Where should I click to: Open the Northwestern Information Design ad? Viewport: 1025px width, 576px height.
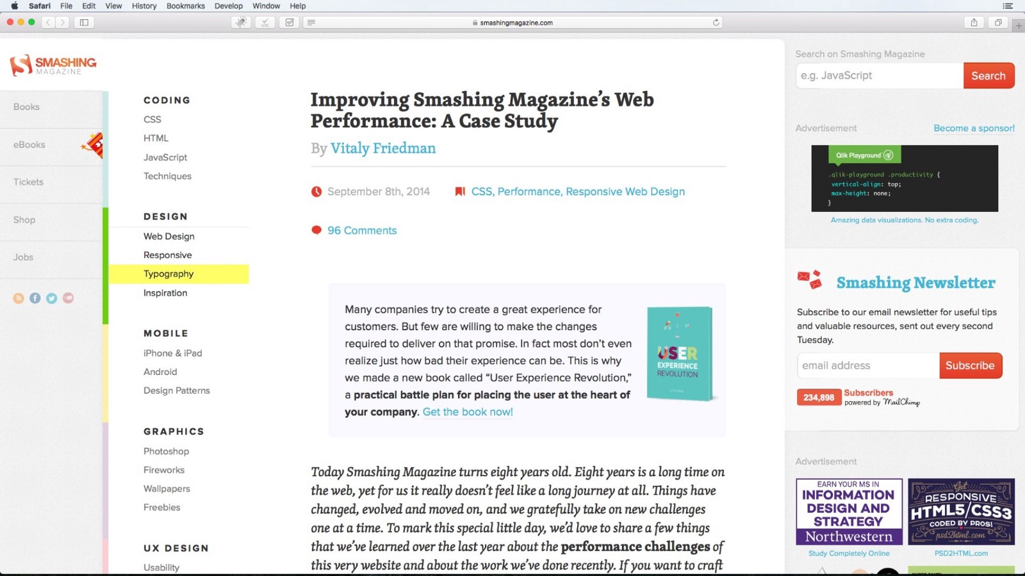point(849,512)
